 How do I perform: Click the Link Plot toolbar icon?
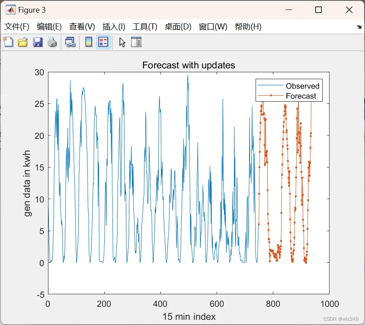pyautogui.click(x=70, y=42)
